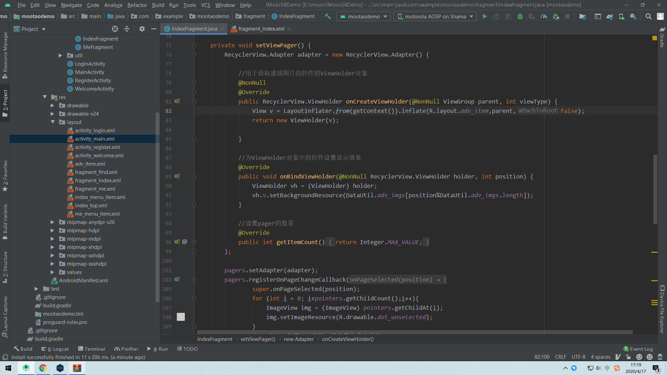
Task: Click the Profile app gauge icon
Action: (x=544, y=16)
